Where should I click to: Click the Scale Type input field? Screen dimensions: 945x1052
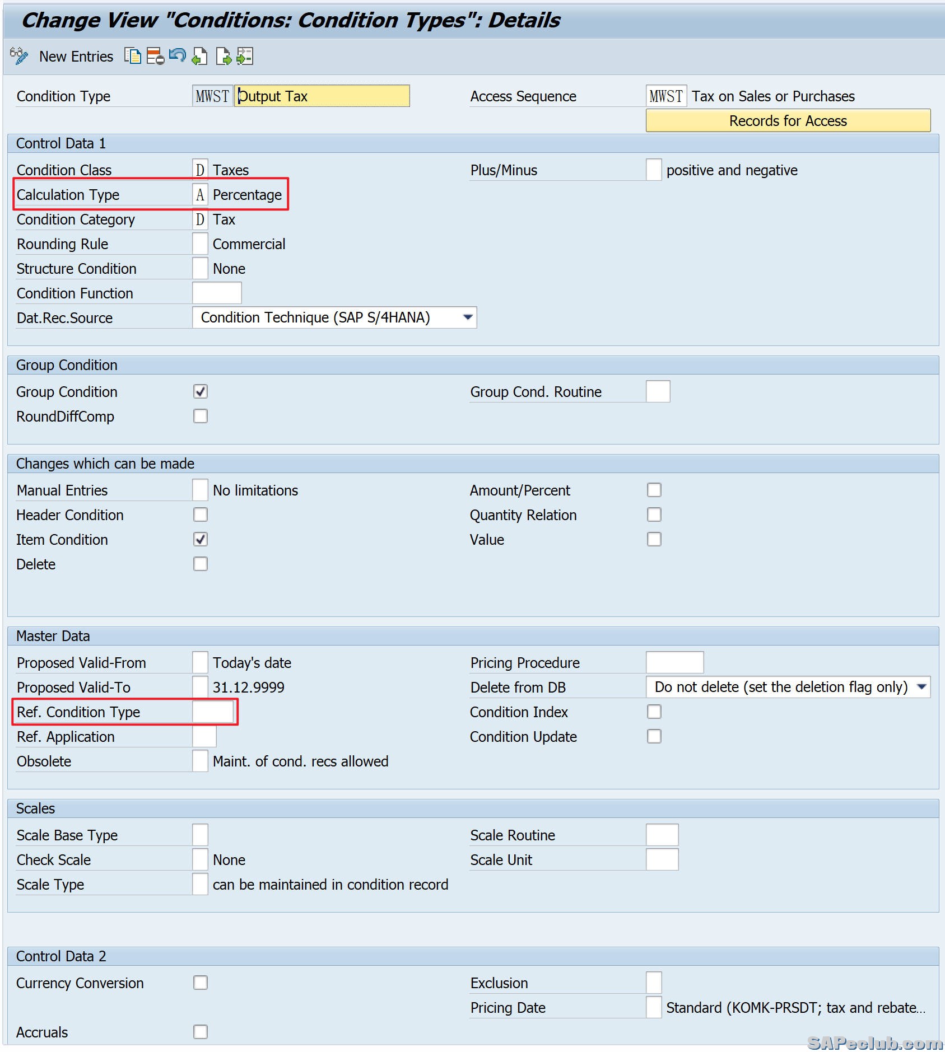pos(200,884)
